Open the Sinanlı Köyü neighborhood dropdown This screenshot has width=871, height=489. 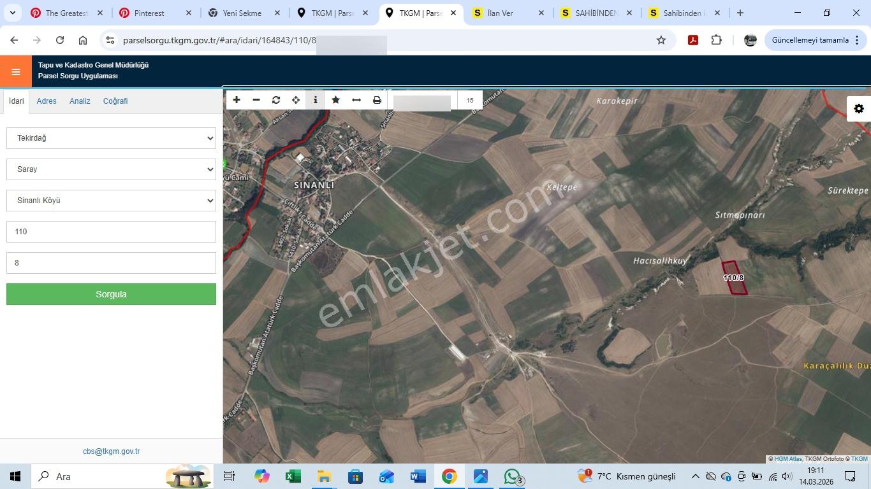[x=111, y=201]
